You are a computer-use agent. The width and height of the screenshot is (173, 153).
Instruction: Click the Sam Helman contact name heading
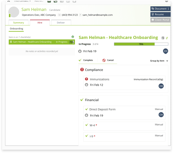click(34, 10)
